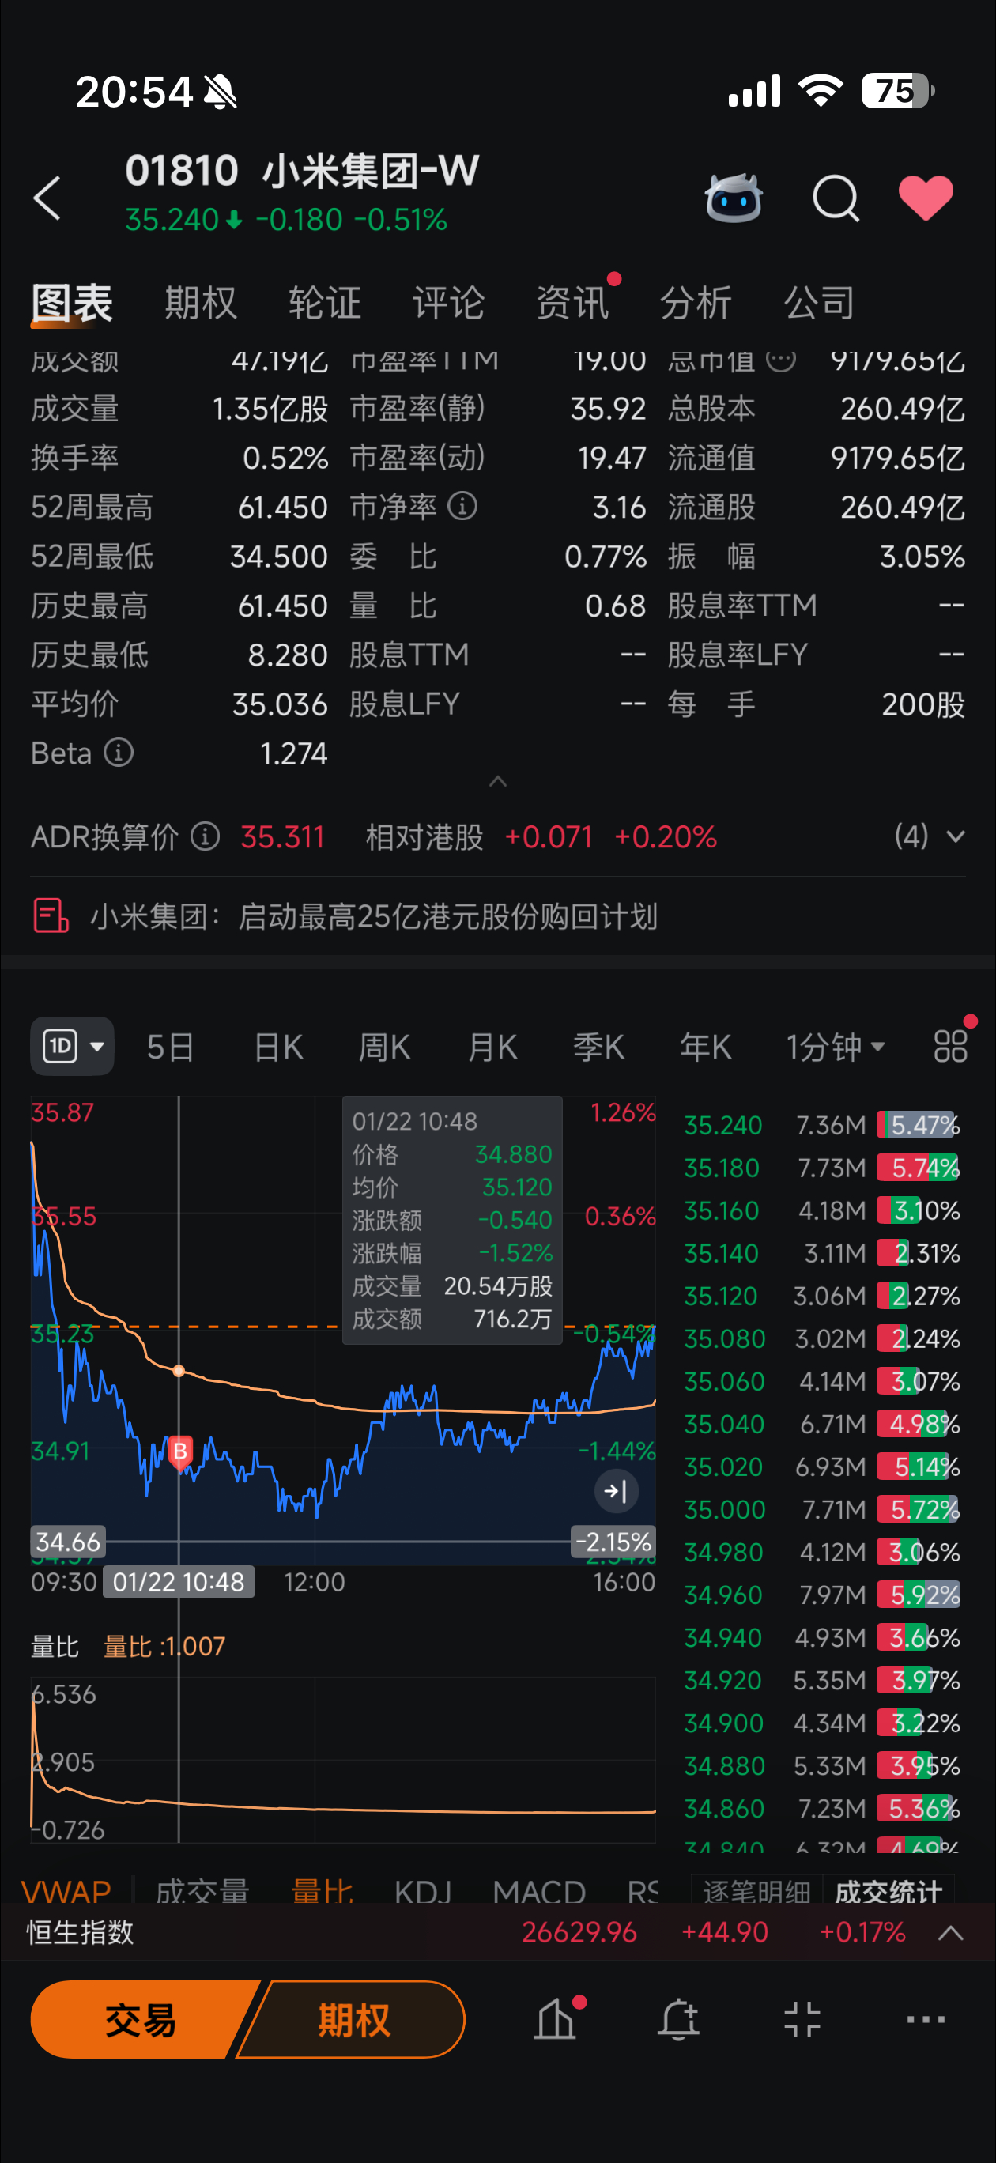This screenshot has width=996, height=2163.
Task: Tap the jump-to-latest arrow on chart
Action: point(617,1491)
